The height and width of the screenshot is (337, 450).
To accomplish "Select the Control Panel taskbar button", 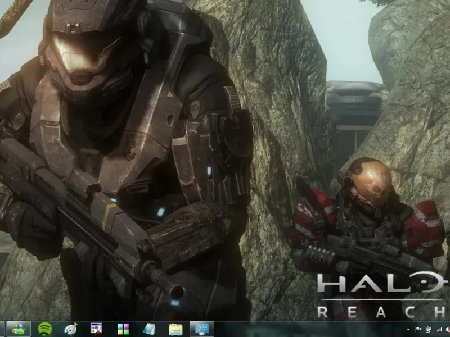I will [202, 329].
